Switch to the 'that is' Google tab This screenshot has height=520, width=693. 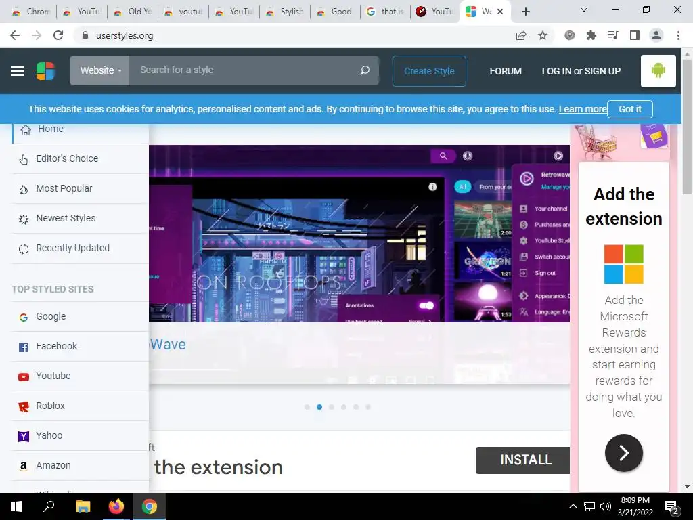pos(386,12)
